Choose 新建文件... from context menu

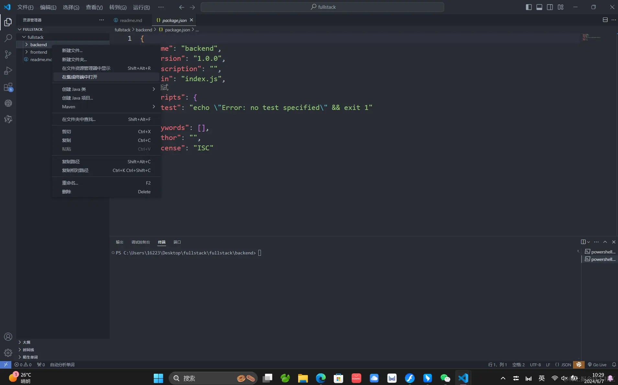point(106,50)
